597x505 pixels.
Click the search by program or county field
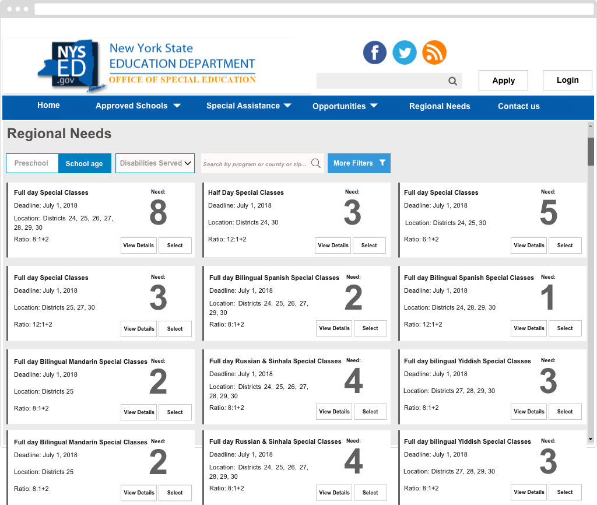[255, 164]
